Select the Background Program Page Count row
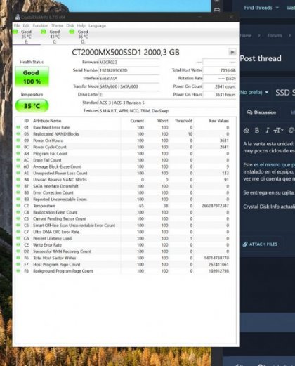 click(123, 271)
